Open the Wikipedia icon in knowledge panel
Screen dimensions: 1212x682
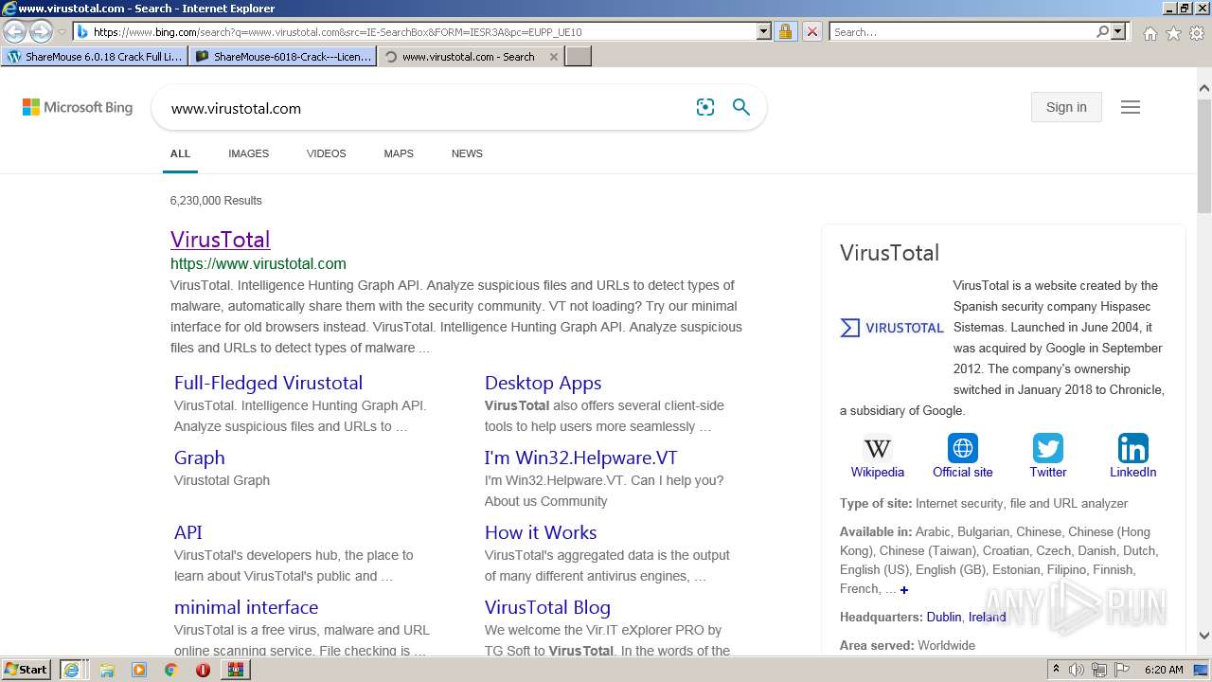point(878,448)
